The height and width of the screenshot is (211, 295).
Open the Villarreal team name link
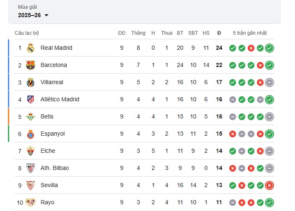click(x=52, y=82)
